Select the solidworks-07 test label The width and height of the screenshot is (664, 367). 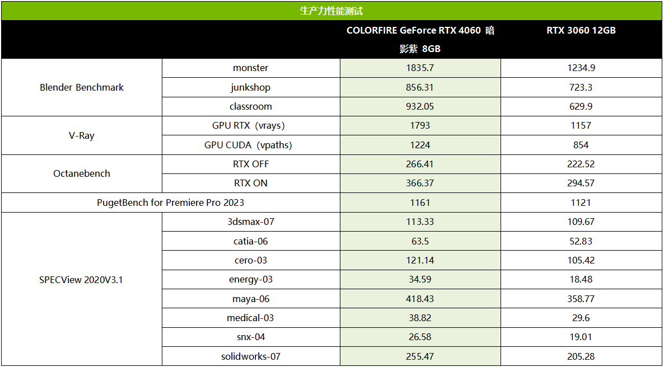click(x=251, y=356)
